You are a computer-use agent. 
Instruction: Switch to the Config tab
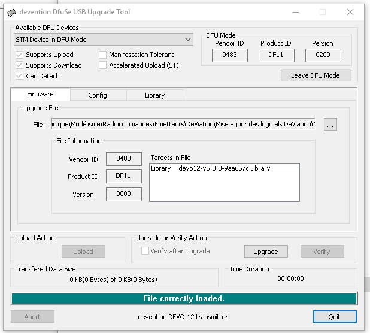pyautogui.click(x=98, y=95)
